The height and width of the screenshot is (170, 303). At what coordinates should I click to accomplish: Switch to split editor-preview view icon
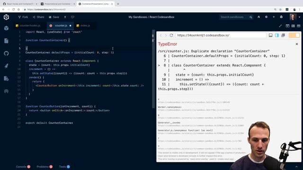click(x=293, y=26)
